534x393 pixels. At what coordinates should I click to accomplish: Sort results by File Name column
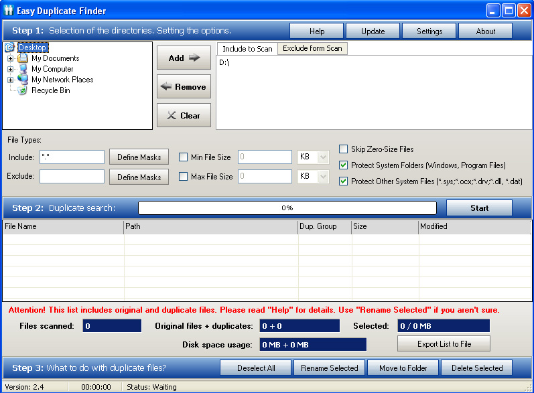click(x=64, y=227)
